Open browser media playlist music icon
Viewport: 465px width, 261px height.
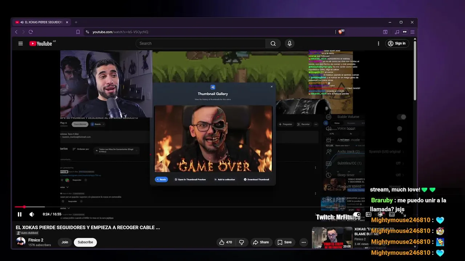click(x=397, y=32)
